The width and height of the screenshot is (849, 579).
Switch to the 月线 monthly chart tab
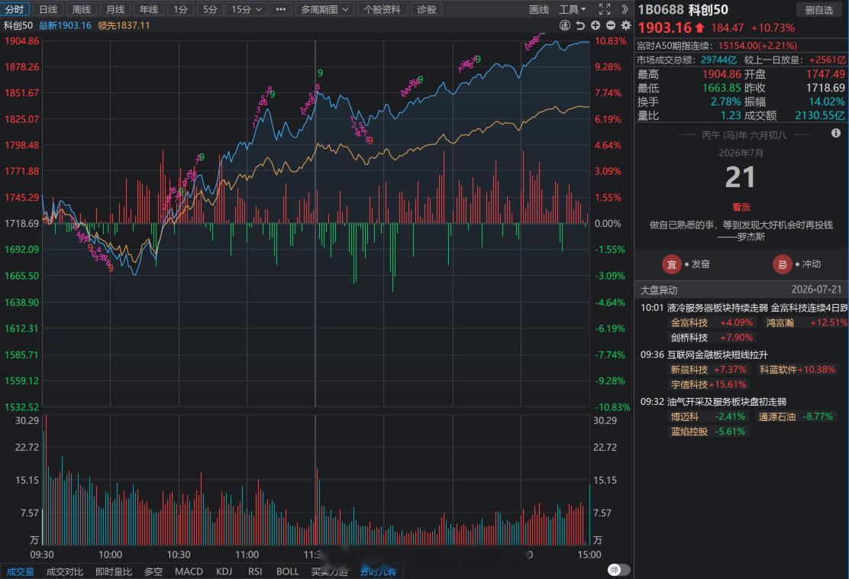point(115,9)
